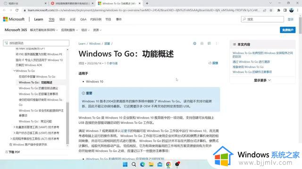This screenshot has width=302, height=169.
Task: Click the 免费帐户 button
Action: pyautogui.click(x=287, y=30)
